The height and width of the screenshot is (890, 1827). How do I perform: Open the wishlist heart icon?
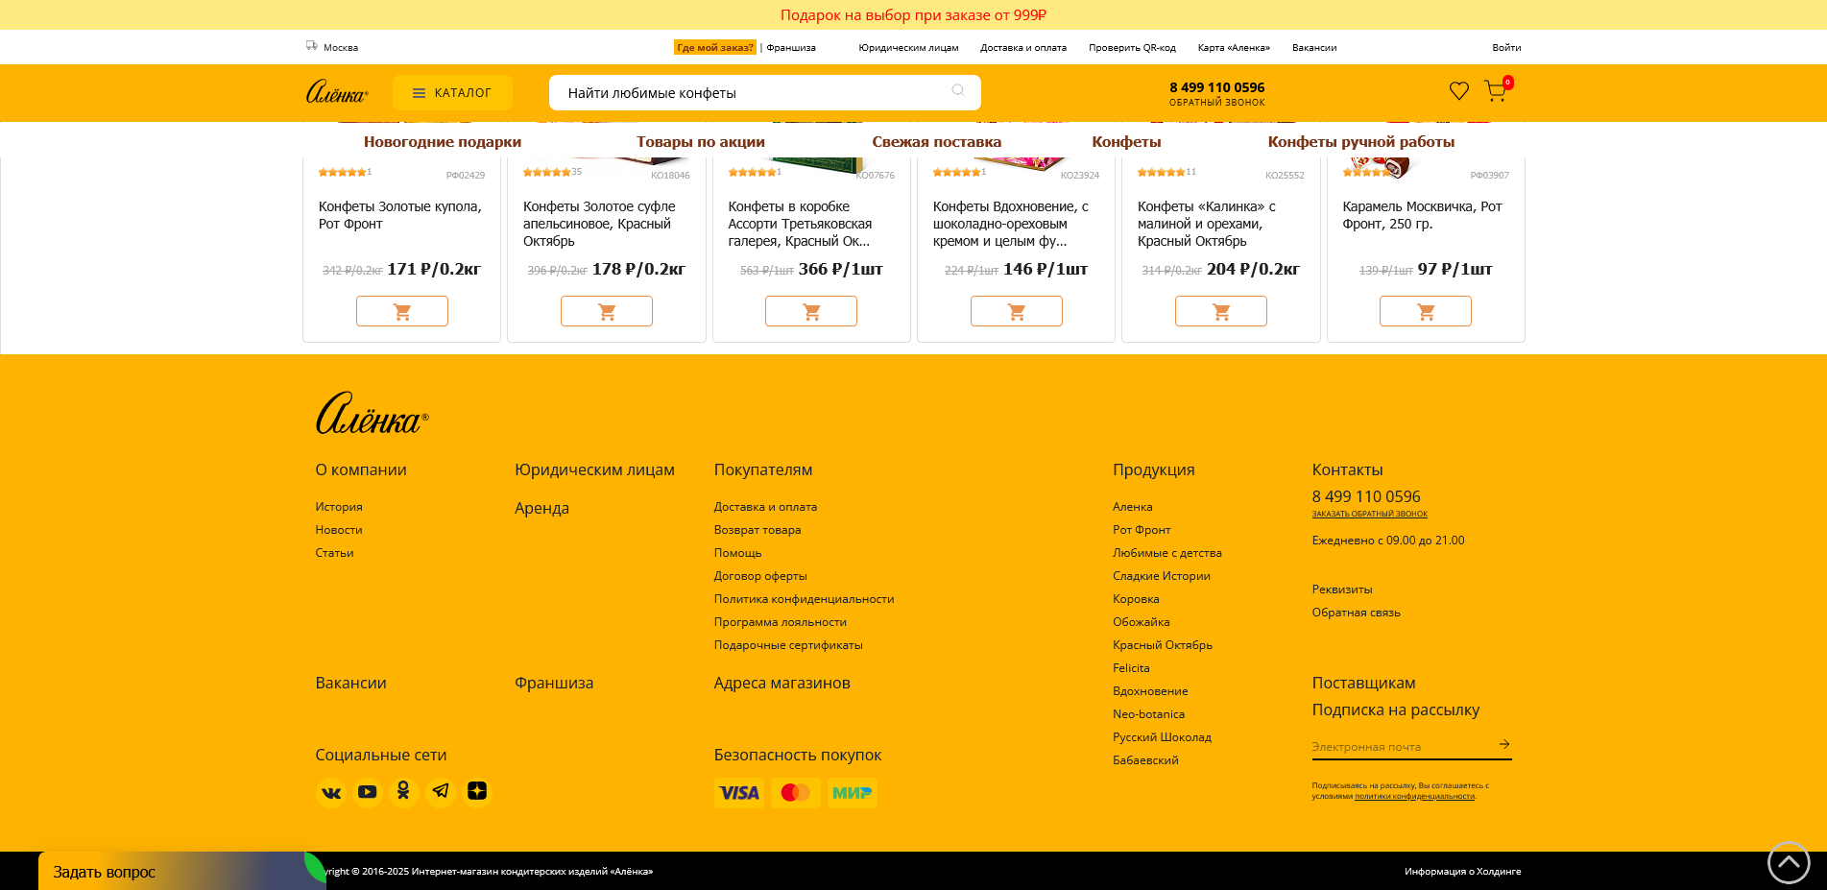(1458, 91)
